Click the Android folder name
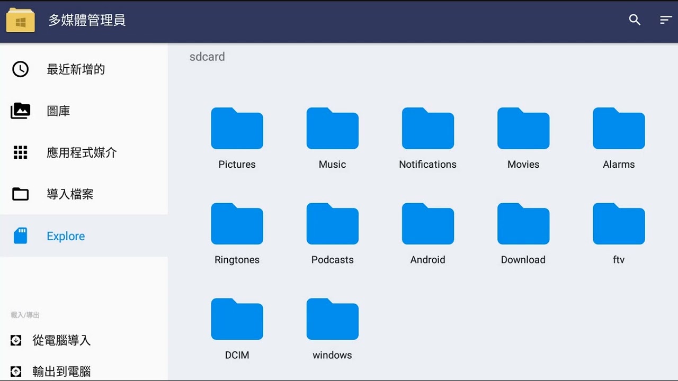678x381 pixels. [427, 260]
